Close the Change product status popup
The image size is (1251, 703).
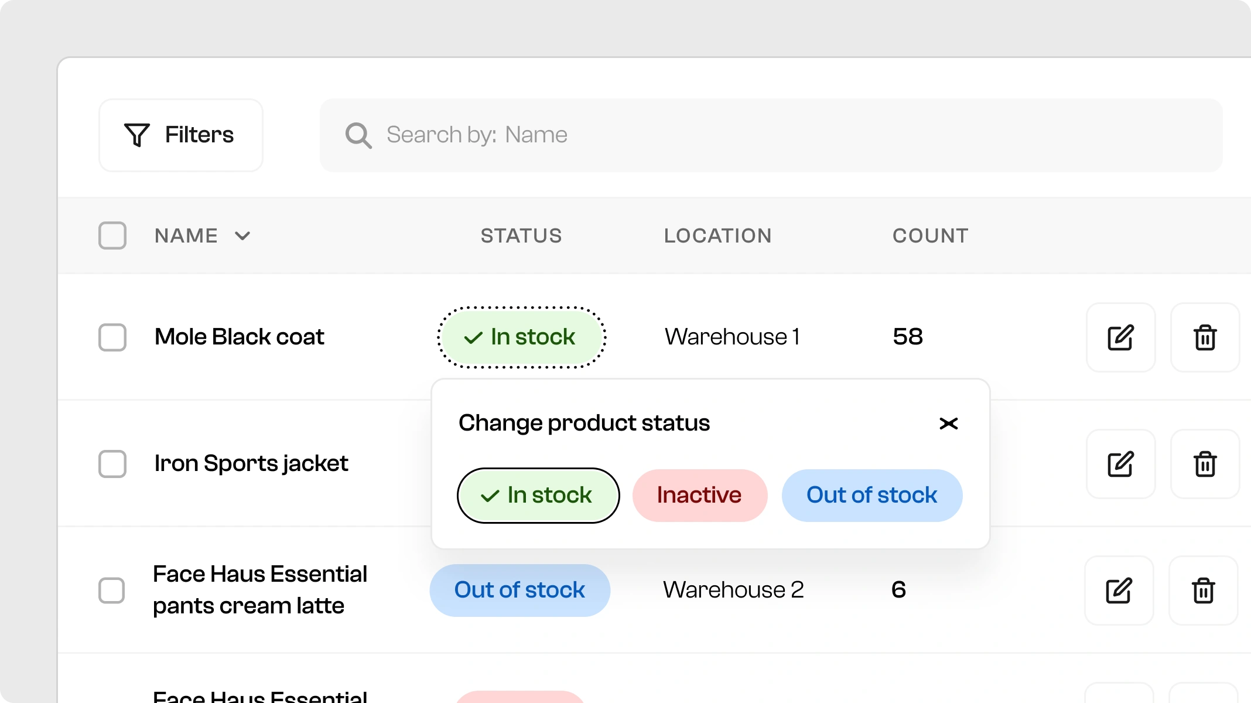coord(948,423)
